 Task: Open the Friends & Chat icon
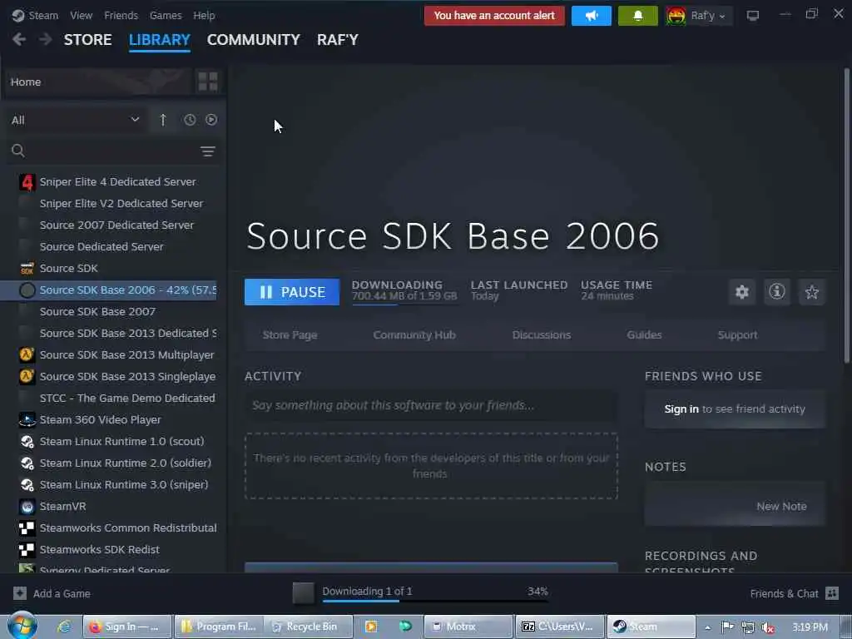coord(832,592)
